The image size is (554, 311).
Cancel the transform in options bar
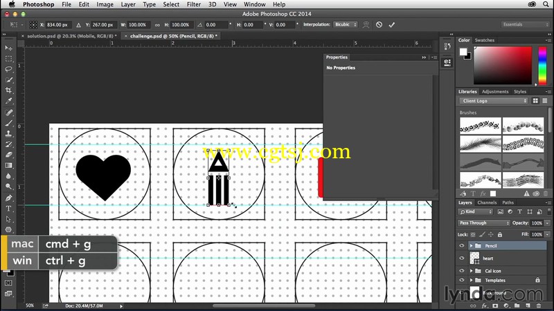pos(379,25)
